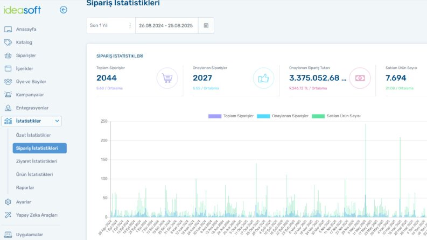427x240 pixels.
Task: Click the İçerikler window icon
Action: click(x=8, y=68)
